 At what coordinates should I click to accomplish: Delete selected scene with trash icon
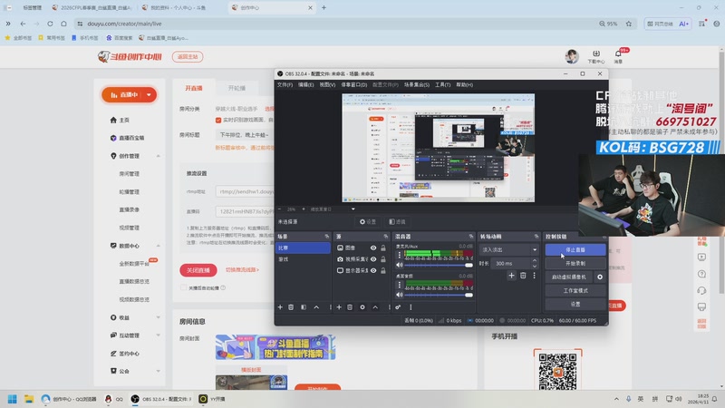291,307
